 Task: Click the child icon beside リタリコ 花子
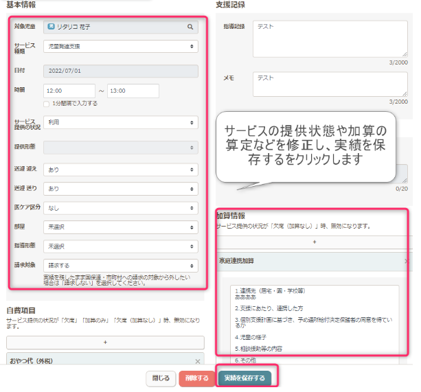click(51, 27)
